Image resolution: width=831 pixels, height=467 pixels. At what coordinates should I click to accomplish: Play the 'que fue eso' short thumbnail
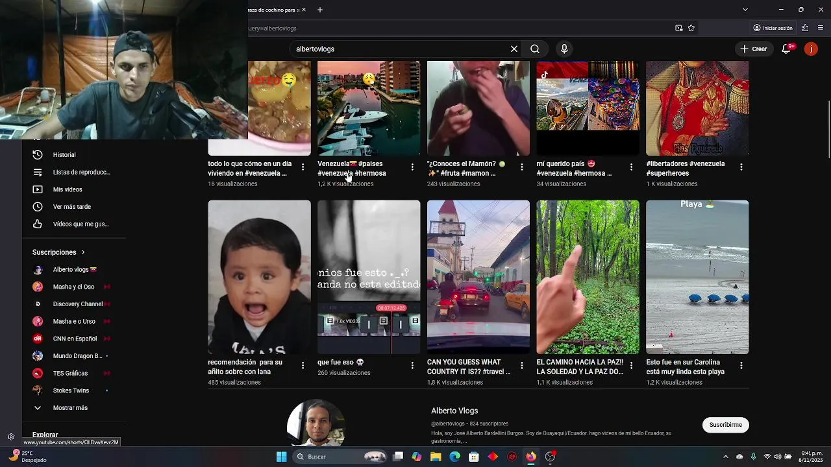pos(369,277)
